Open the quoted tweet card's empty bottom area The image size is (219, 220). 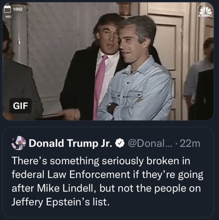pyautogui.click(x=108, y=212)
